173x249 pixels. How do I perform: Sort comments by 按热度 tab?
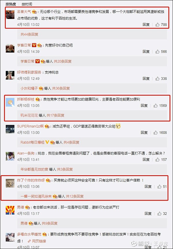[11, 4]
